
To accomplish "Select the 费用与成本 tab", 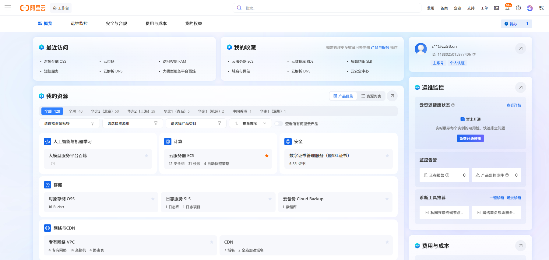I will [x=156, y=23].
